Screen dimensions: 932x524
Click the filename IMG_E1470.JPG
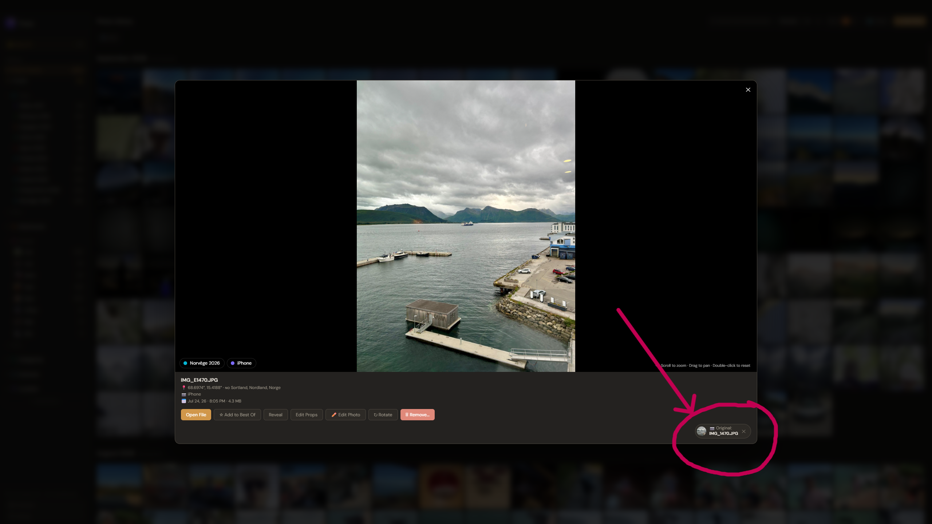tap(199, 380)
